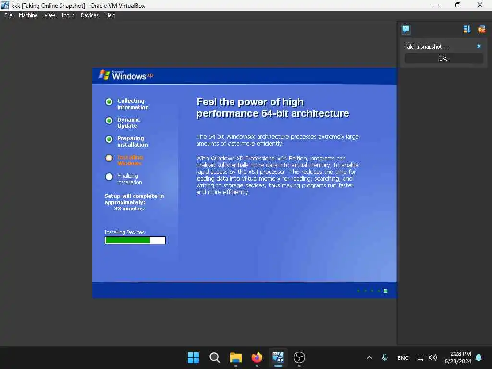Cancel the Taking snapshot progress
The height and width of the screenshot is (369, 492).
[479, 46]
